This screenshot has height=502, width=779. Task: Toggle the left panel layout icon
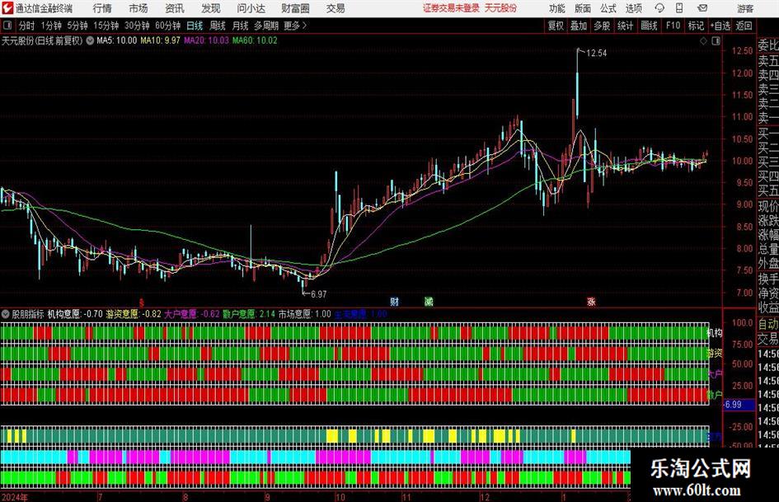coord(7,26)
